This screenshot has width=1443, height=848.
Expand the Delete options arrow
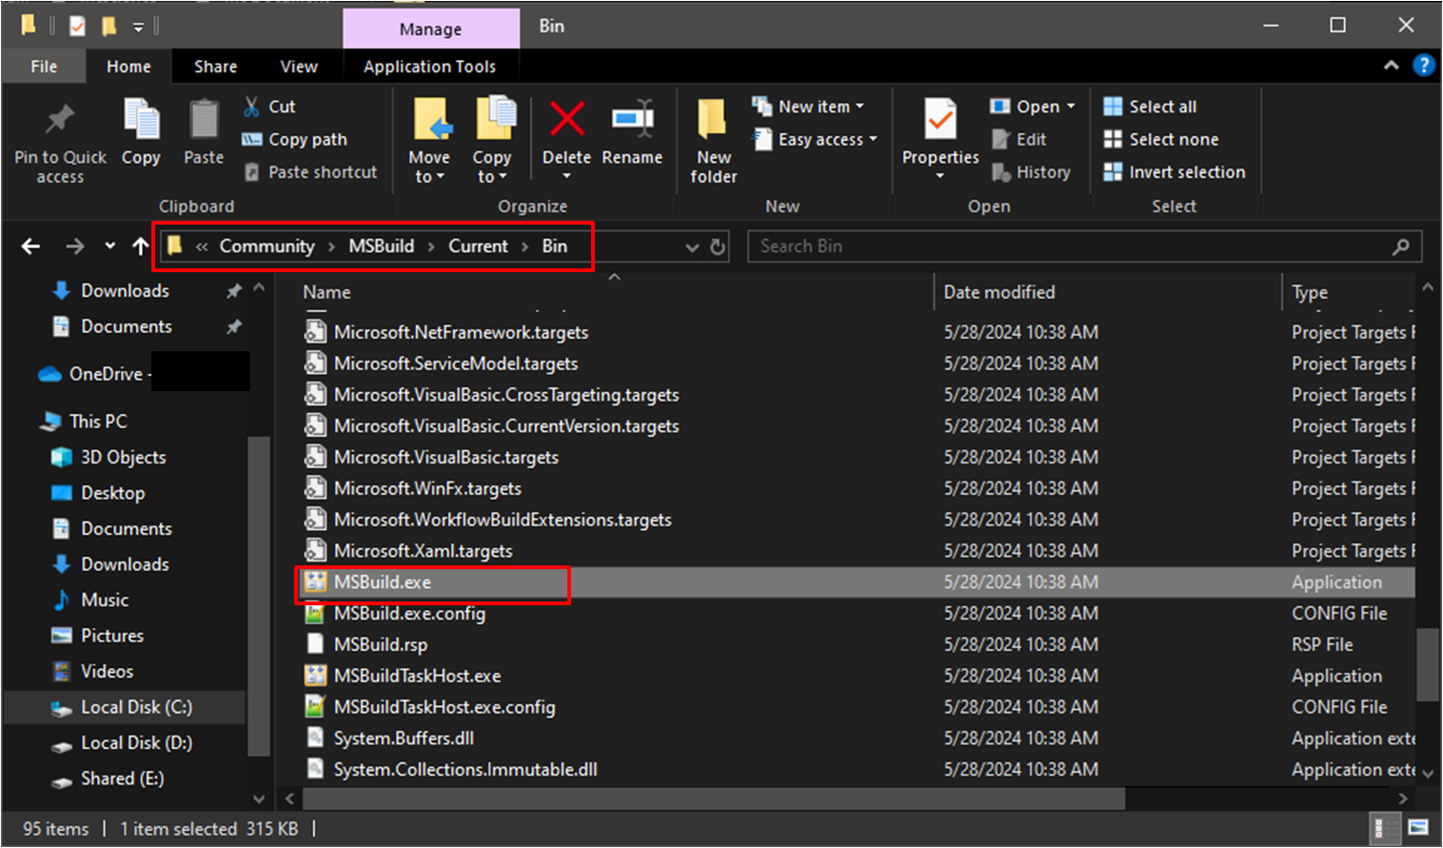566,176
